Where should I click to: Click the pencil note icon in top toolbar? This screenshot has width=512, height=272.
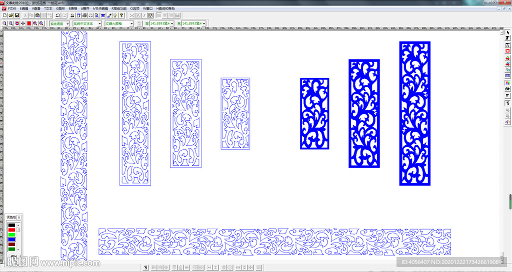pos(150,15)
